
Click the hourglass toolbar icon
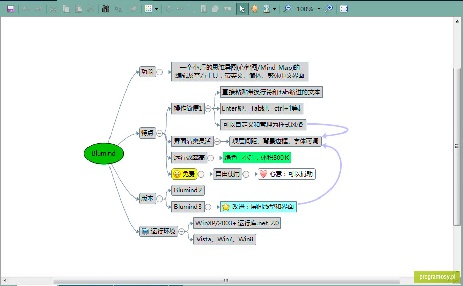(x=267, y=9)
